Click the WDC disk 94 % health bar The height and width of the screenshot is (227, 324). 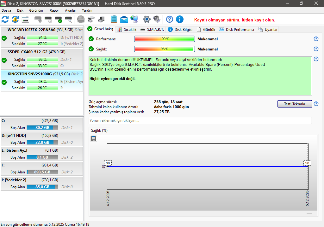pos(42,37)
